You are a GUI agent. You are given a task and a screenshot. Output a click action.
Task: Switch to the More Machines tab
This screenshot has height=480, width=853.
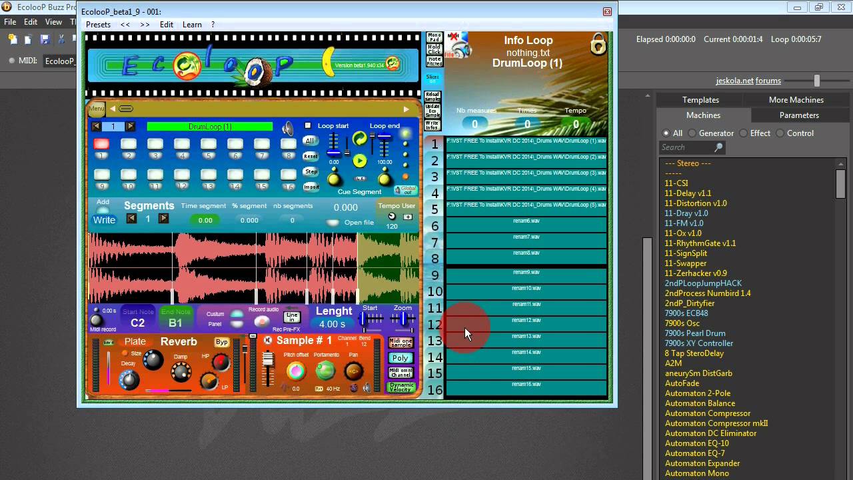pyautogui.click(x=796, y=100)
